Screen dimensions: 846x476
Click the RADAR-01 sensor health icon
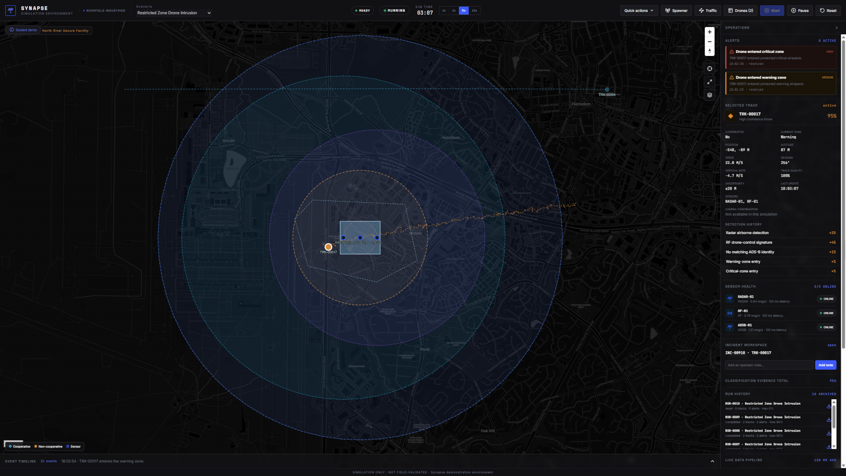730,299
